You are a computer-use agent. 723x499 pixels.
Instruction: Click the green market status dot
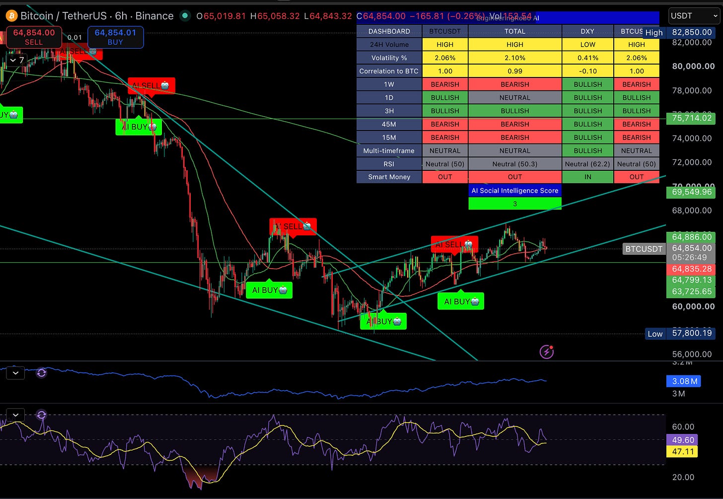pos(185,16)
